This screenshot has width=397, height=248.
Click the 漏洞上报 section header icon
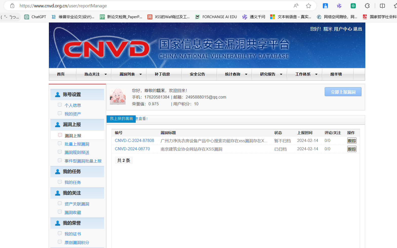(58, 125)
